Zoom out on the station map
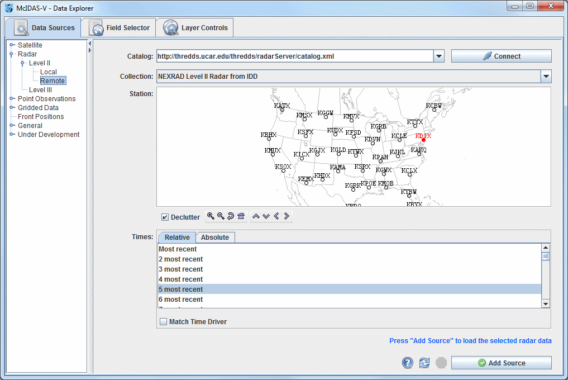Screen dimensions: 568x380 click(221, 216)
